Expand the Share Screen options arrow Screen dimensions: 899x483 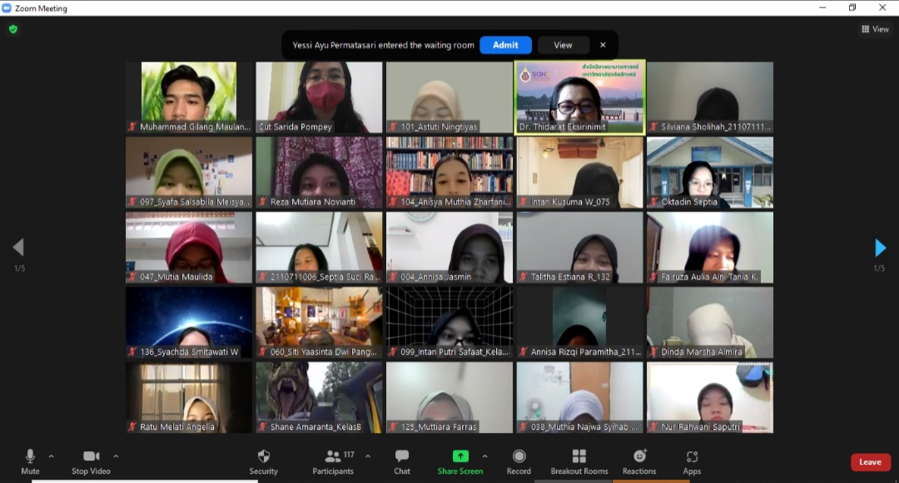tap(484, 456)
